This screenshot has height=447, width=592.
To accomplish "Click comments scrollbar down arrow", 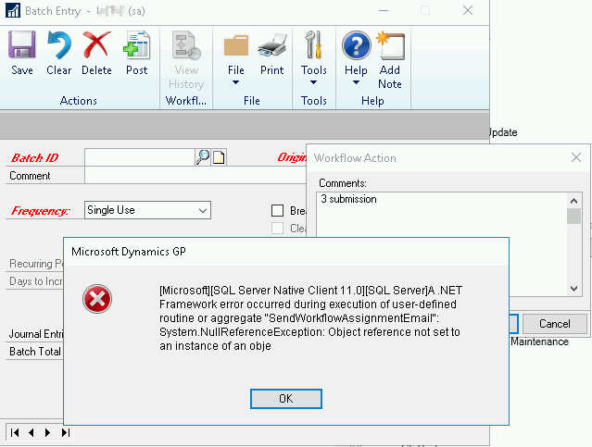I will click(x=573, y=289).
